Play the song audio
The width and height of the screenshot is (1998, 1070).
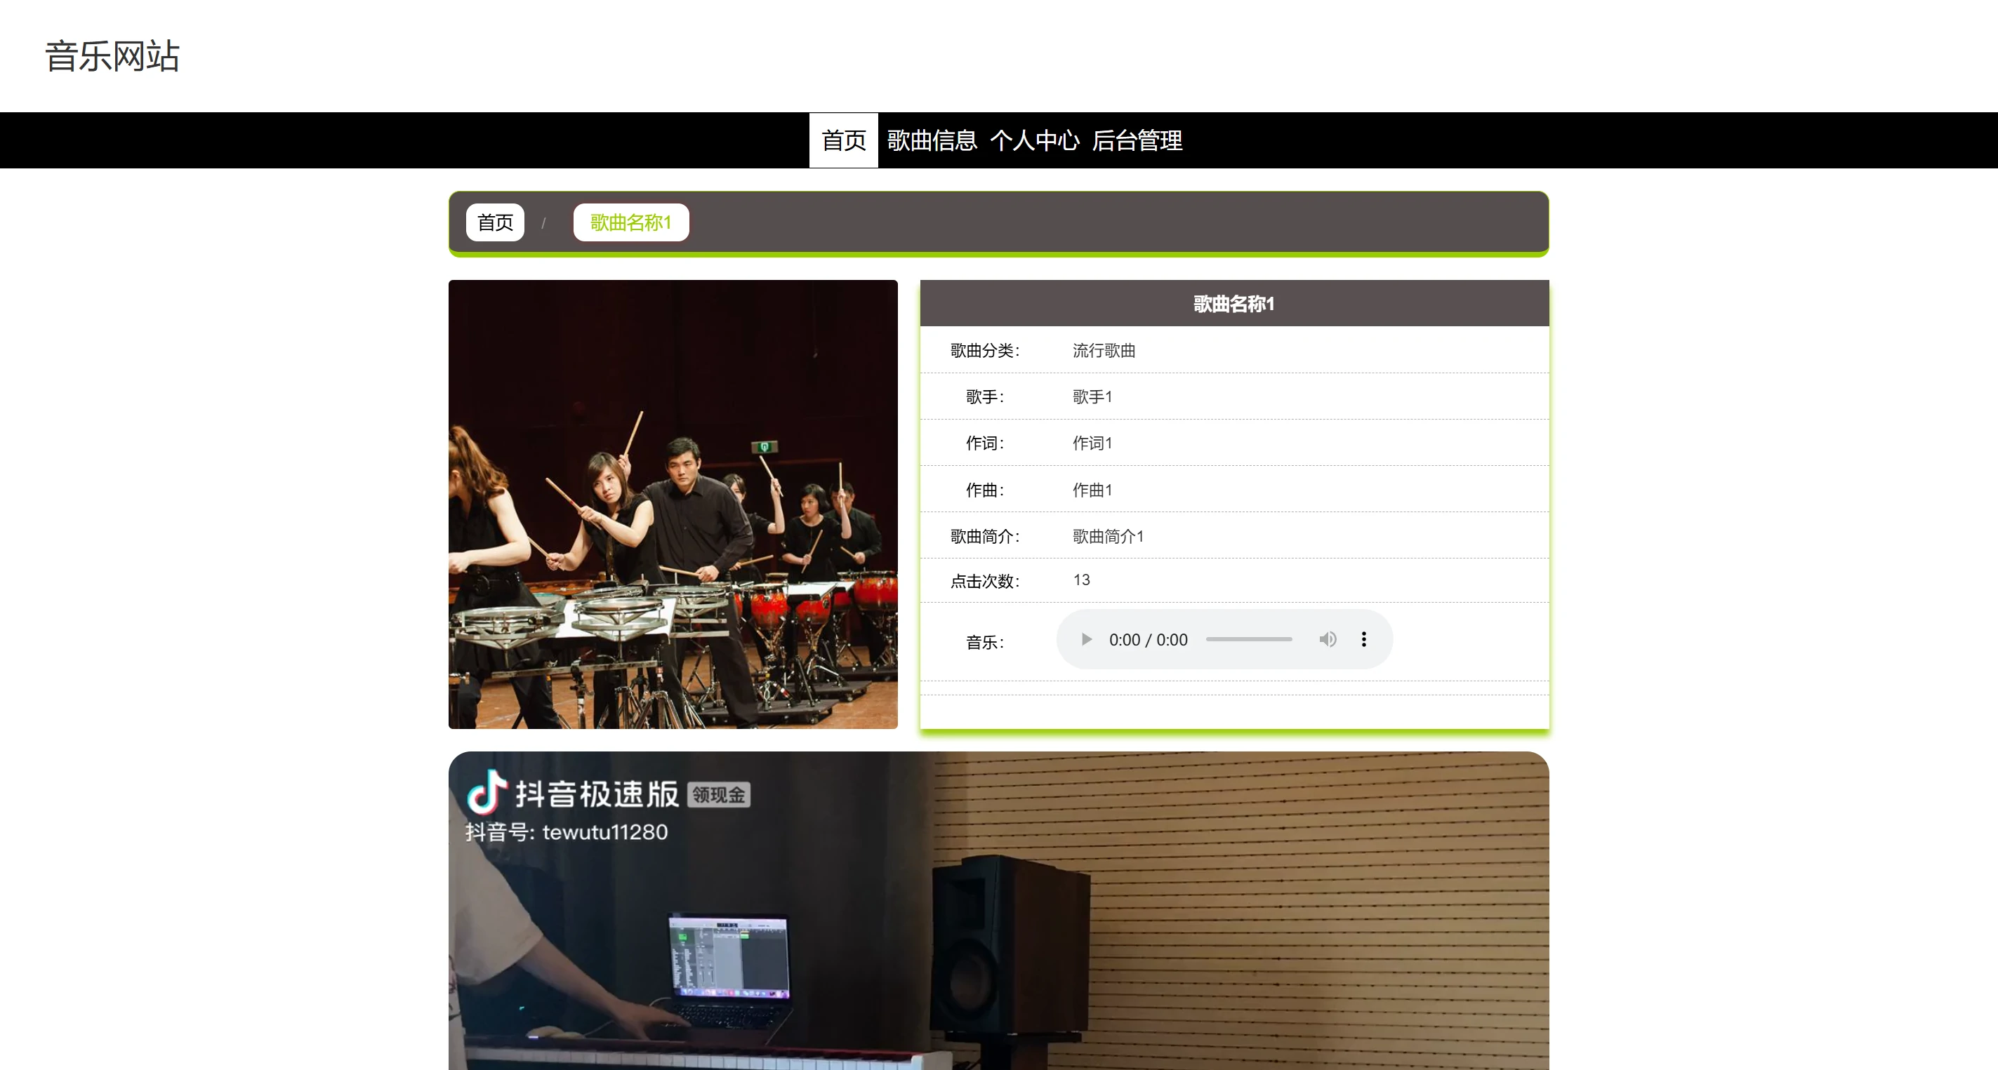[x=1086, y=640]
